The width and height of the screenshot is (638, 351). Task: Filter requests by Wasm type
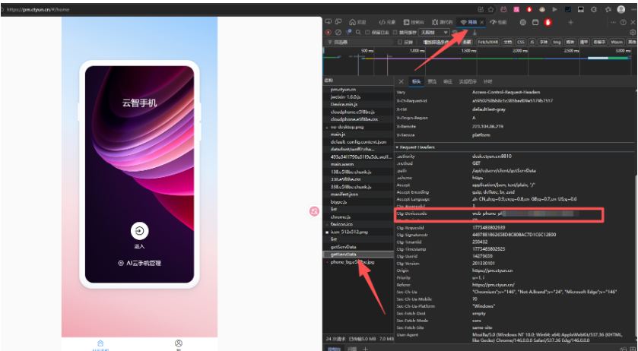(x=617, y=42)
